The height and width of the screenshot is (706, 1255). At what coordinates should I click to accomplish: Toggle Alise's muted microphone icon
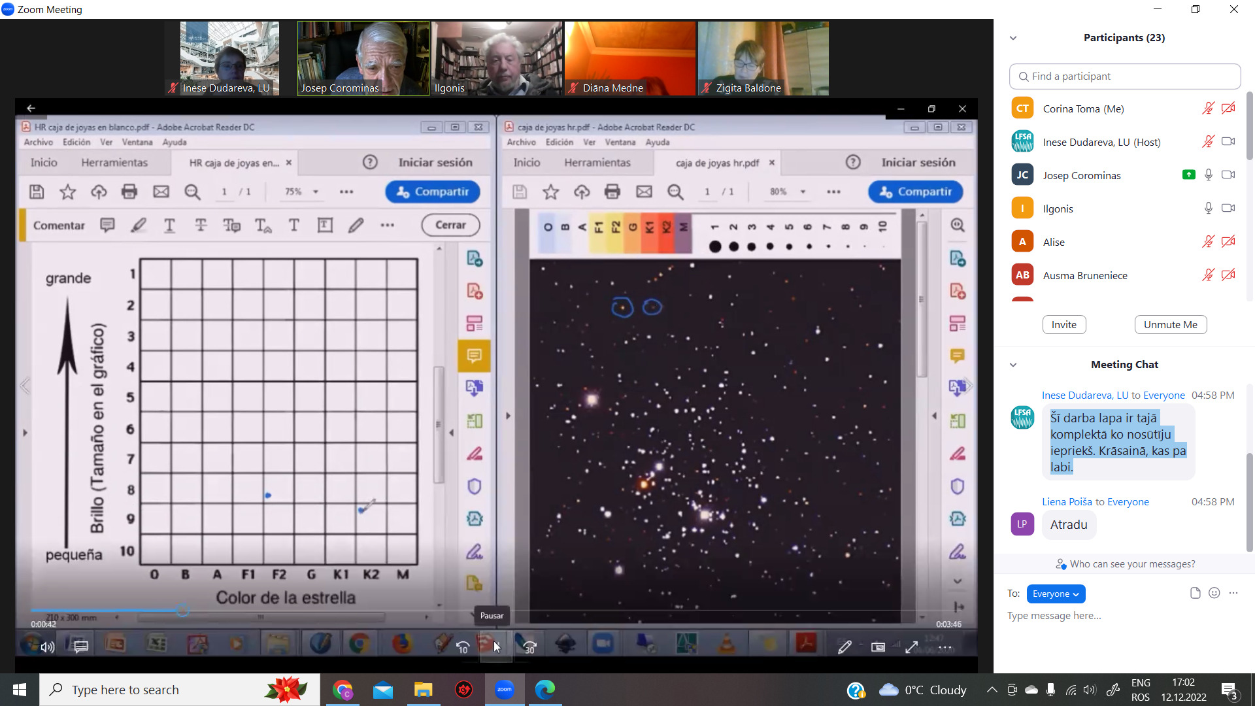tap(1208, 241)
